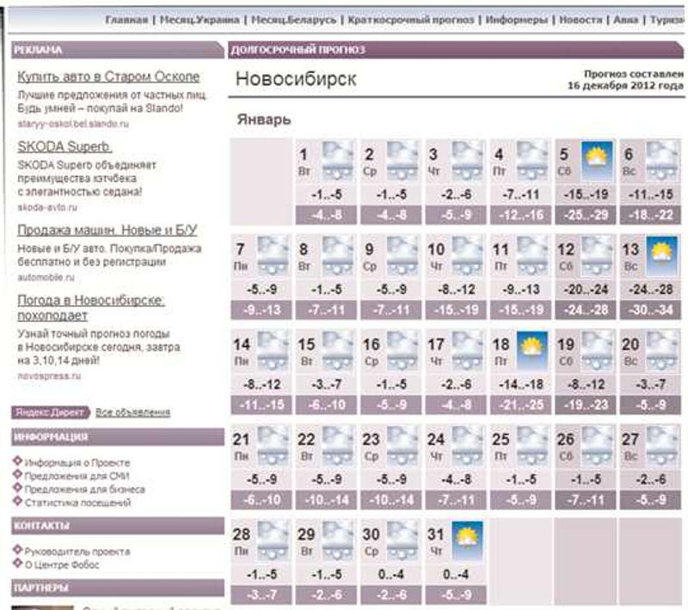Image resolution: width=688 pixels, height=610 pixels.
Task: Open the SKODA Superb advertisement link
Action: pos(65,146)
